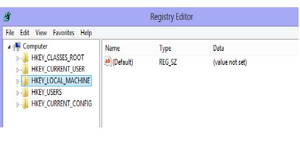Click the HKEY_CLASSES_ROOT folder icon
The image size is (300, 162).
(25, 58)
